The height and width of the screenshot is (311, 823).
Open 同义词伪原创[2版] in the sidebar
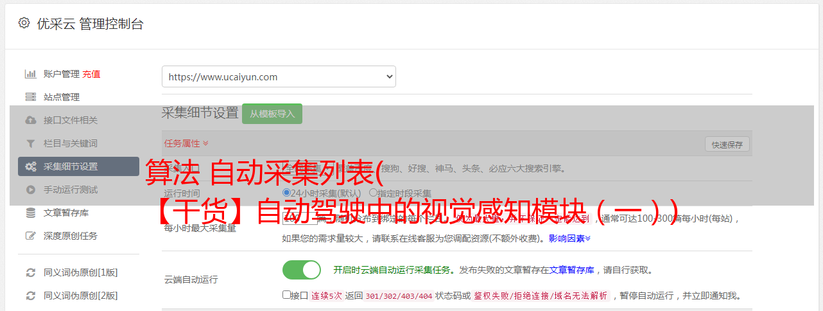pyautogui.click(x=81, y=296)
